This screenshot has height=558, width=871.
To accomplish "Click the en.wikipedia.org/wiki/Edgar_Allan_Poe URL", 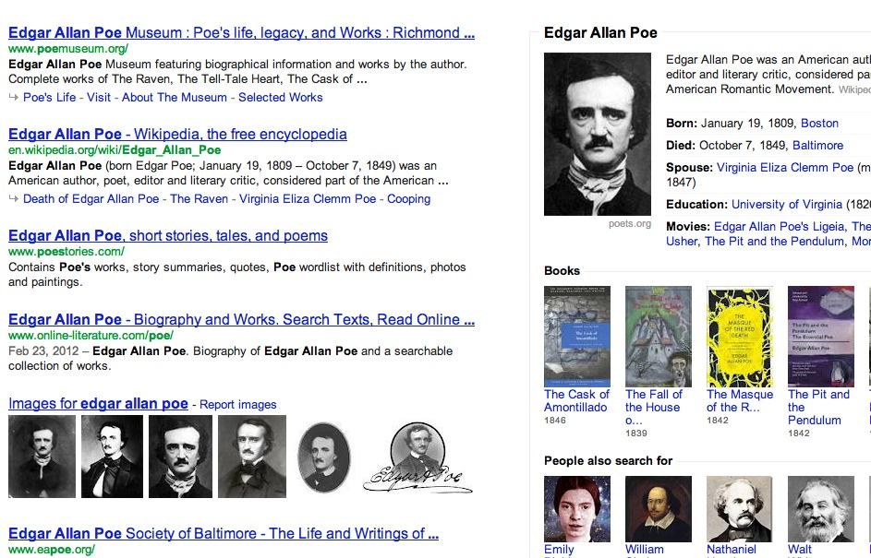I will [x=115, y=150].
